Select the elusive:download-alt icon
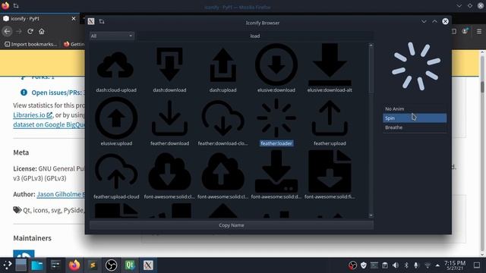This screenshot has height=273, width=486. 330,64
